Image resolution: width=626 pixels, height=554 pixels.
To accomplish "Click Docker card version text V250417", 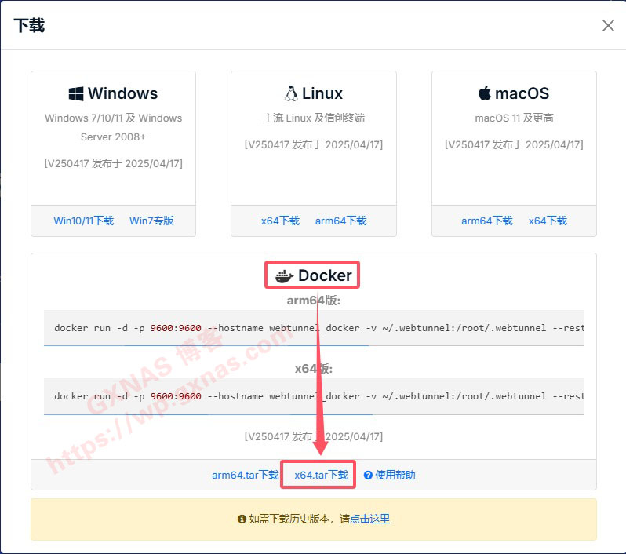I will (314, 436).
